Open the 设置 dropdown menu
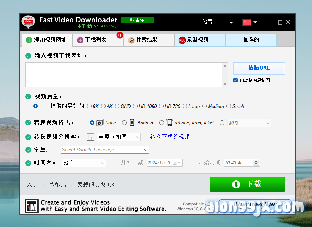 (x=231, y=22)
